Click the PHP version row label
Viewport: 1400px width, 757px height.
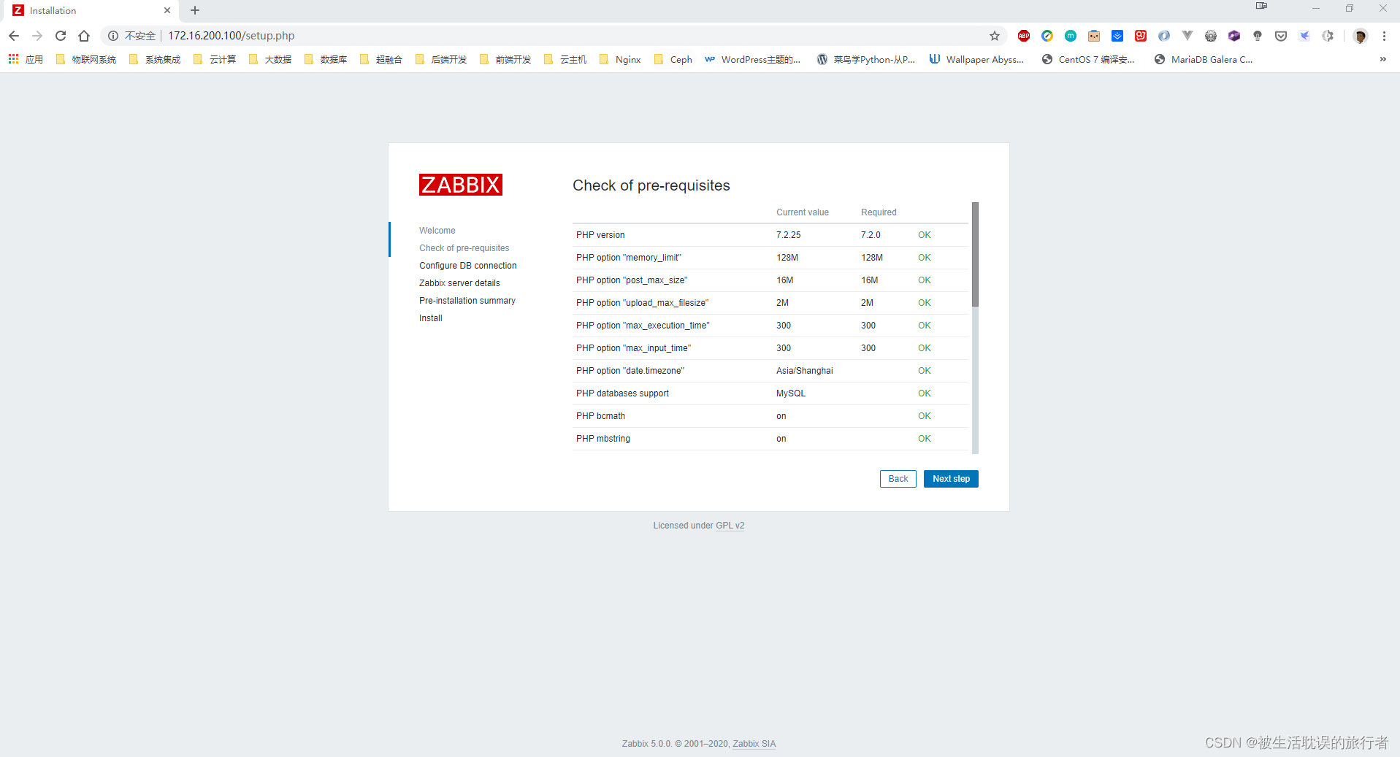600,235
